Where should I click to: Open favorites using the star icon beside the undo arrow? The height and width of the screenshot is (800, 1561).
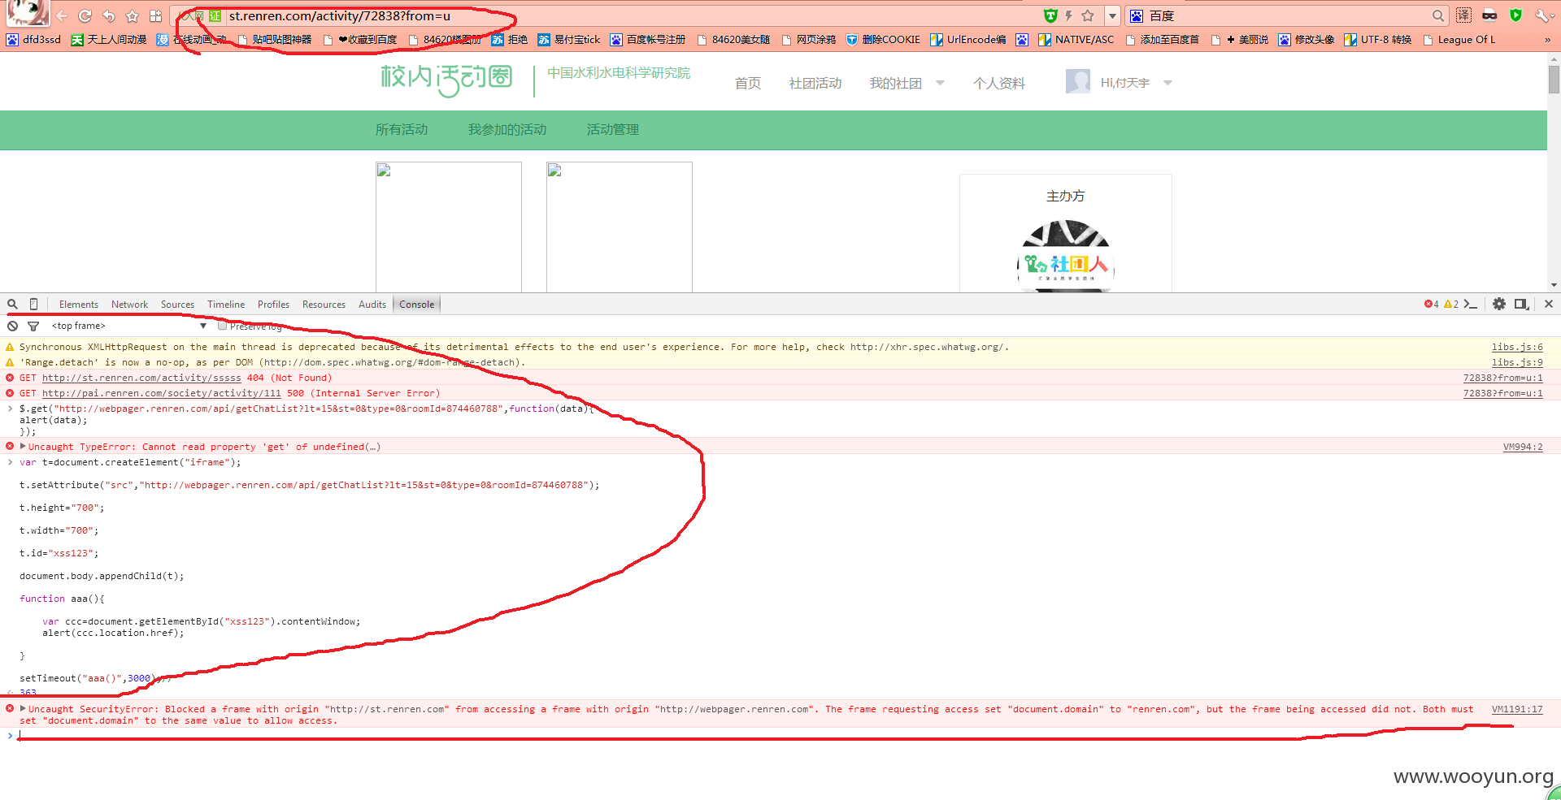[132, 15]
